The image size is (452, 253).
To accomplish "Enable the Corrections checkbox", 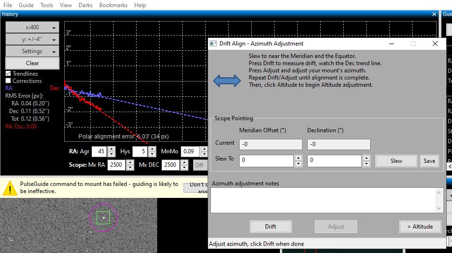I will click(x=8, y=81).
